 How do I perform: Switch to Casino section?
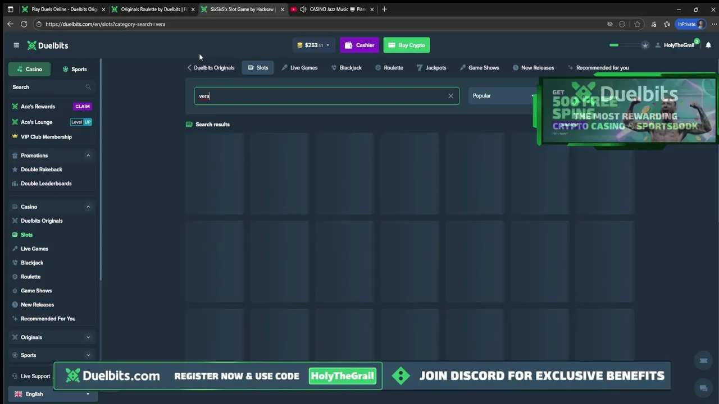pyautogui.click(x=29, y=69)
